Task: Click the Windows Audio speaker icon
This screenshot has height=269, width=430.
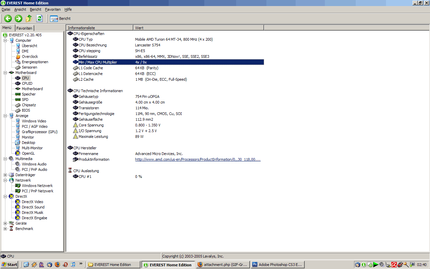Action: tap(18, 164)
